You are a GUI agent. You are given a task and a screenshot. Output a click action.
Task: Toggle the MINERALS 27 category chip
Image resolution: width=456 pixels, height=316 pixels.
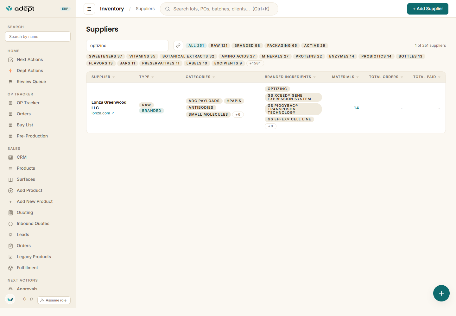click(275, 56)
